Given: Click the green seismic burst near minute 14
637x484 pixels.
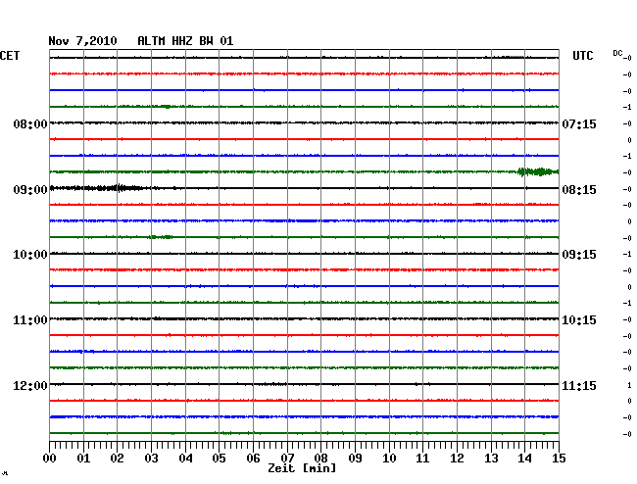Looking at the screenshot, I should 538,171.
